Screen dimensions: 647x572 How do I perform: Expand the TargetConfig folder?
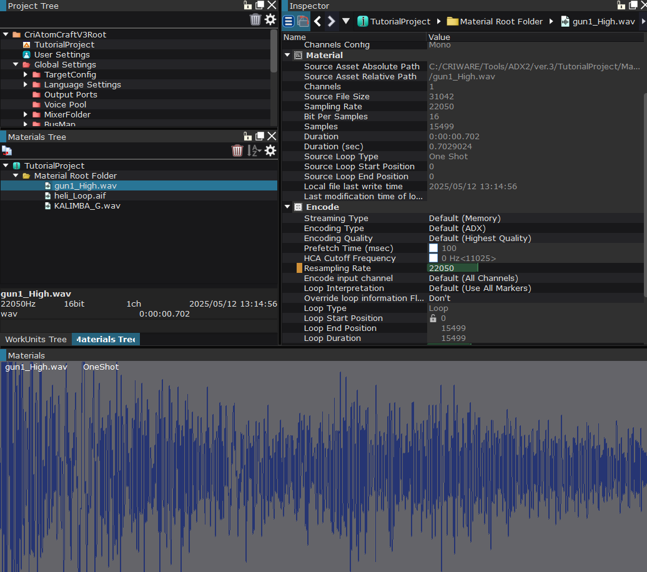point(26,75)
